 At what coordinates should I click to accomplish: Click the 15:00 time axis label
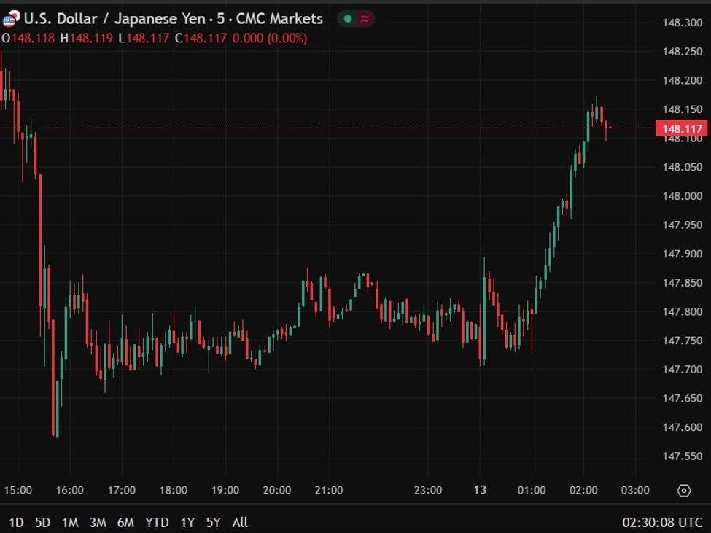point(18,490)
